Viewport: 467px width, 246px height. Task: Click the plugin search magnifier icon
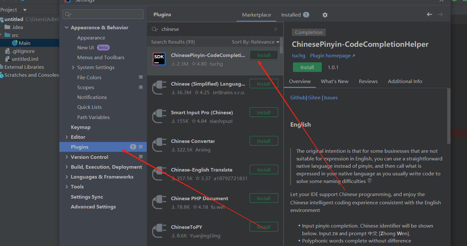155,29
